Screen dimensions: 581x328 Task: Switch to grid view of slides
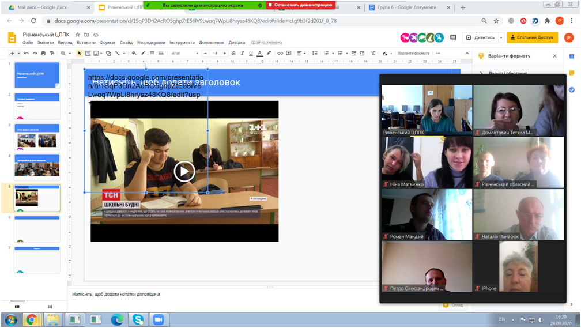coord(50,307)
